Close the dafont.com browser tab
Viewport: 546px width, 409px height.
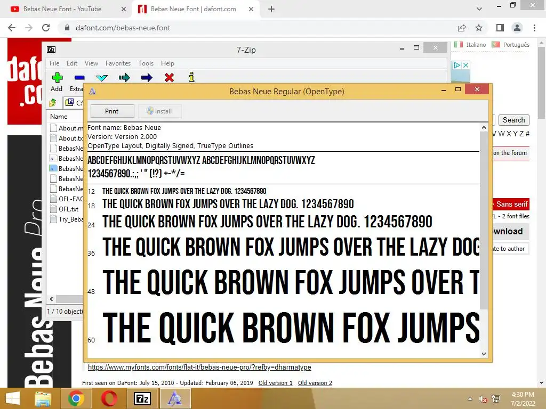coord(251,9)
